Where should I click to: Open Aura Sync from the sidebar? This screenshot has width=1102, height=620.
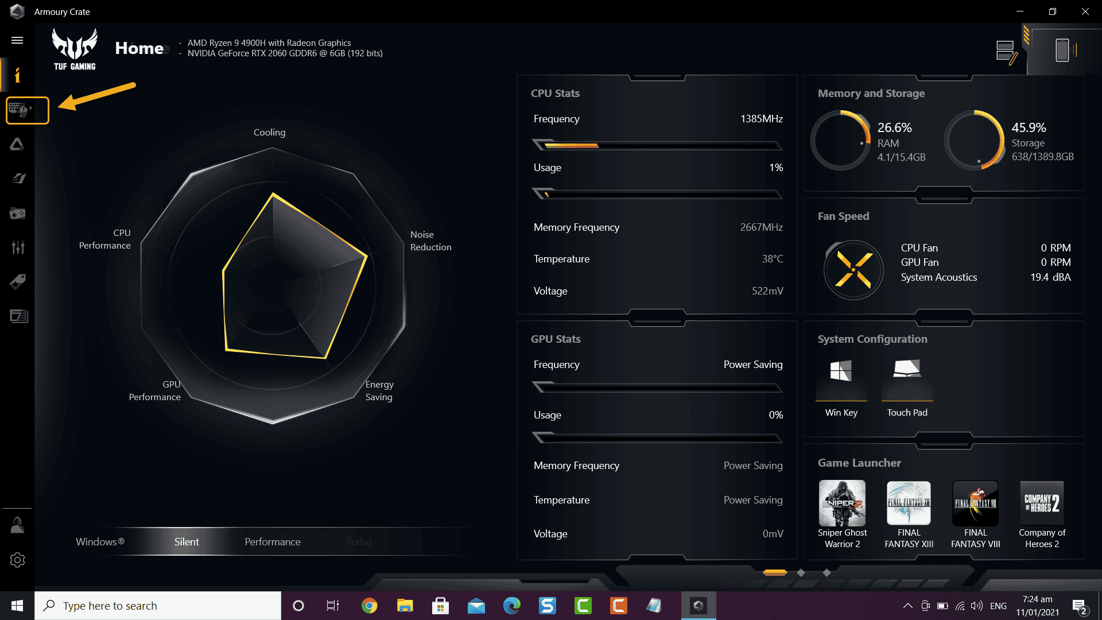click(17, 145)
